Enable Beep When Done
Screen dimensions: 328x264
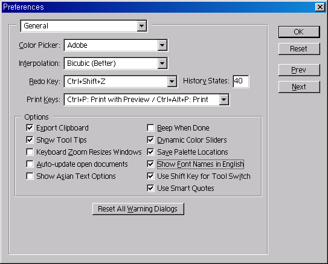[x=150, y=127]
